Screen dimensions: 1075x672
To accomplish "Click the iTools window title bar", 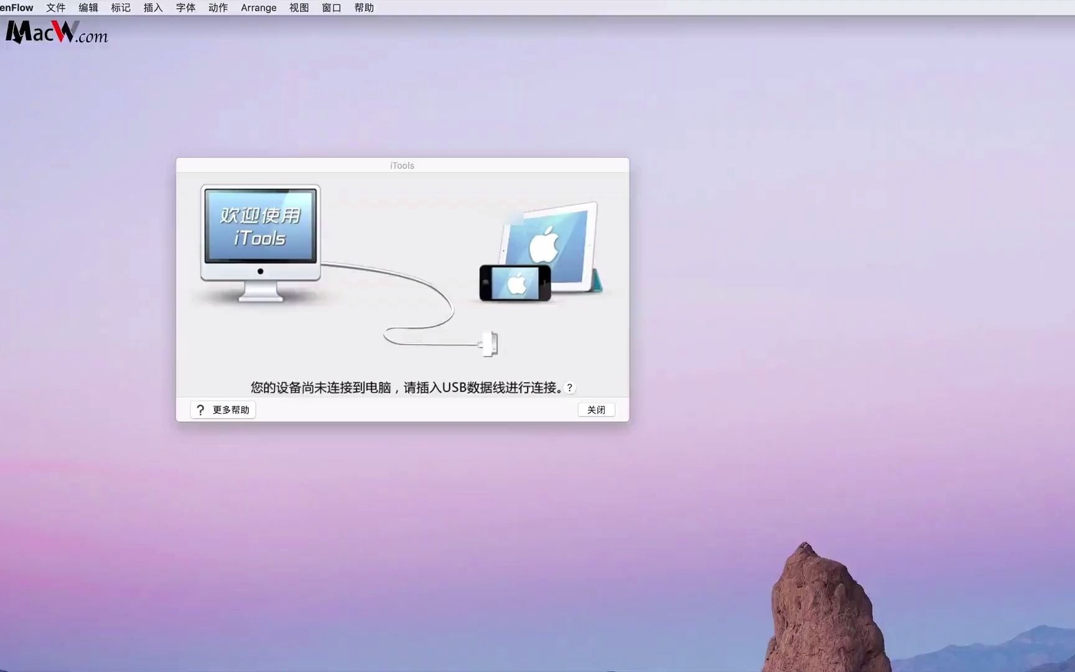I will (x=402, y=165).
